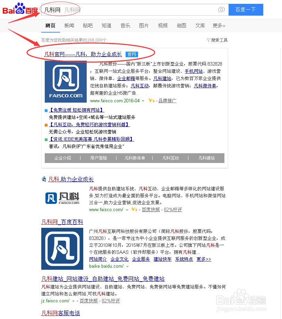Expand arrow after baike.baidu.com/
Image resolution: width=282 pixels, height=319 pixels.
pyautogui.click(x=128, y=267)
